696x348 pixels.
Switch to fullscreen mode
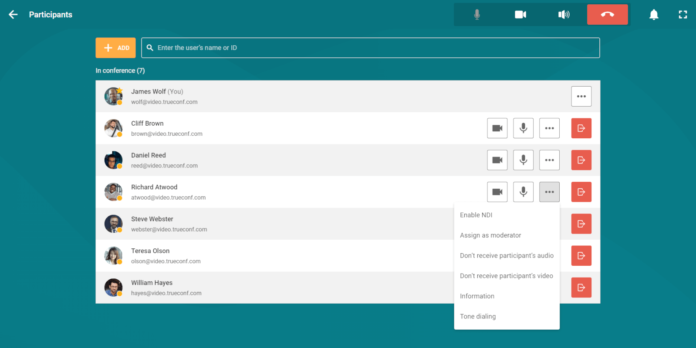pyautogui.click(x=683, y=15)
